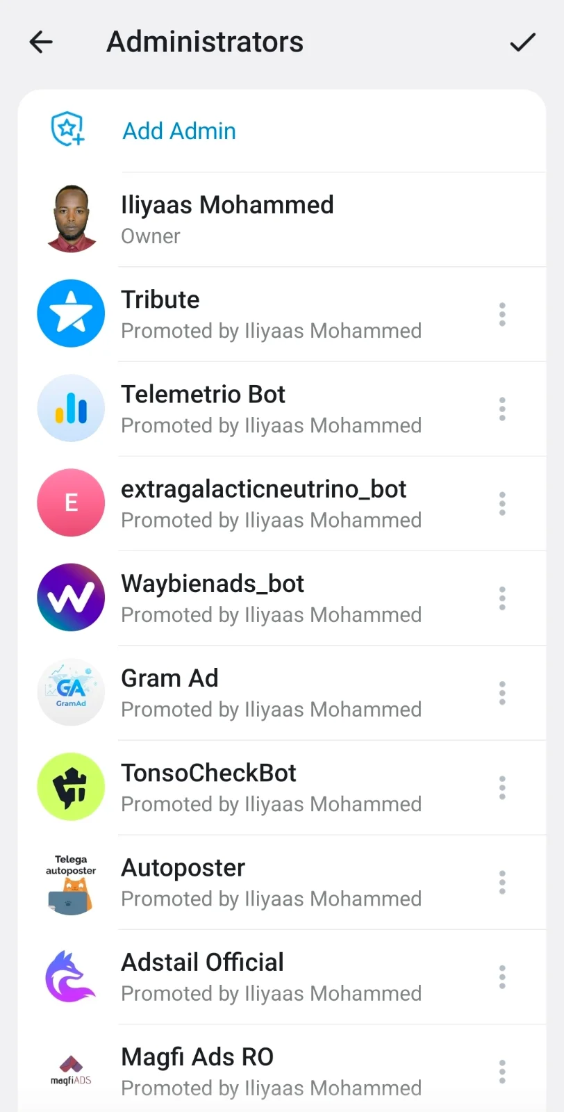Tap the TonsoCheckBot green avatar
The height and width of the screenshot is (1112, 564).
[x=71, y=787]
